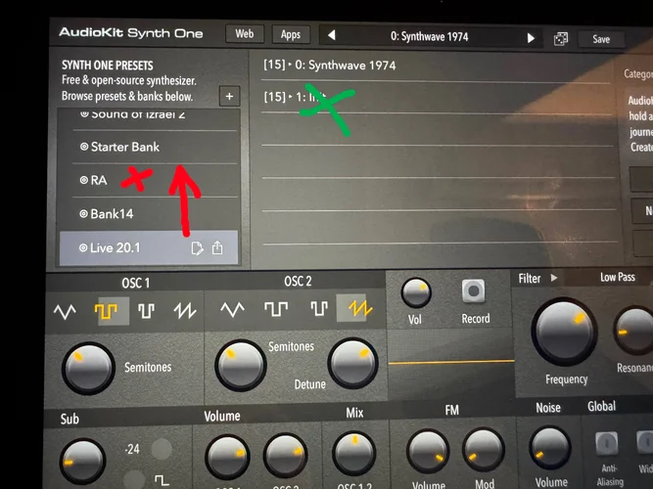Select the Live 20.1 bank
The width and height of the screenshot is (653, 489).
click(149, 248)
